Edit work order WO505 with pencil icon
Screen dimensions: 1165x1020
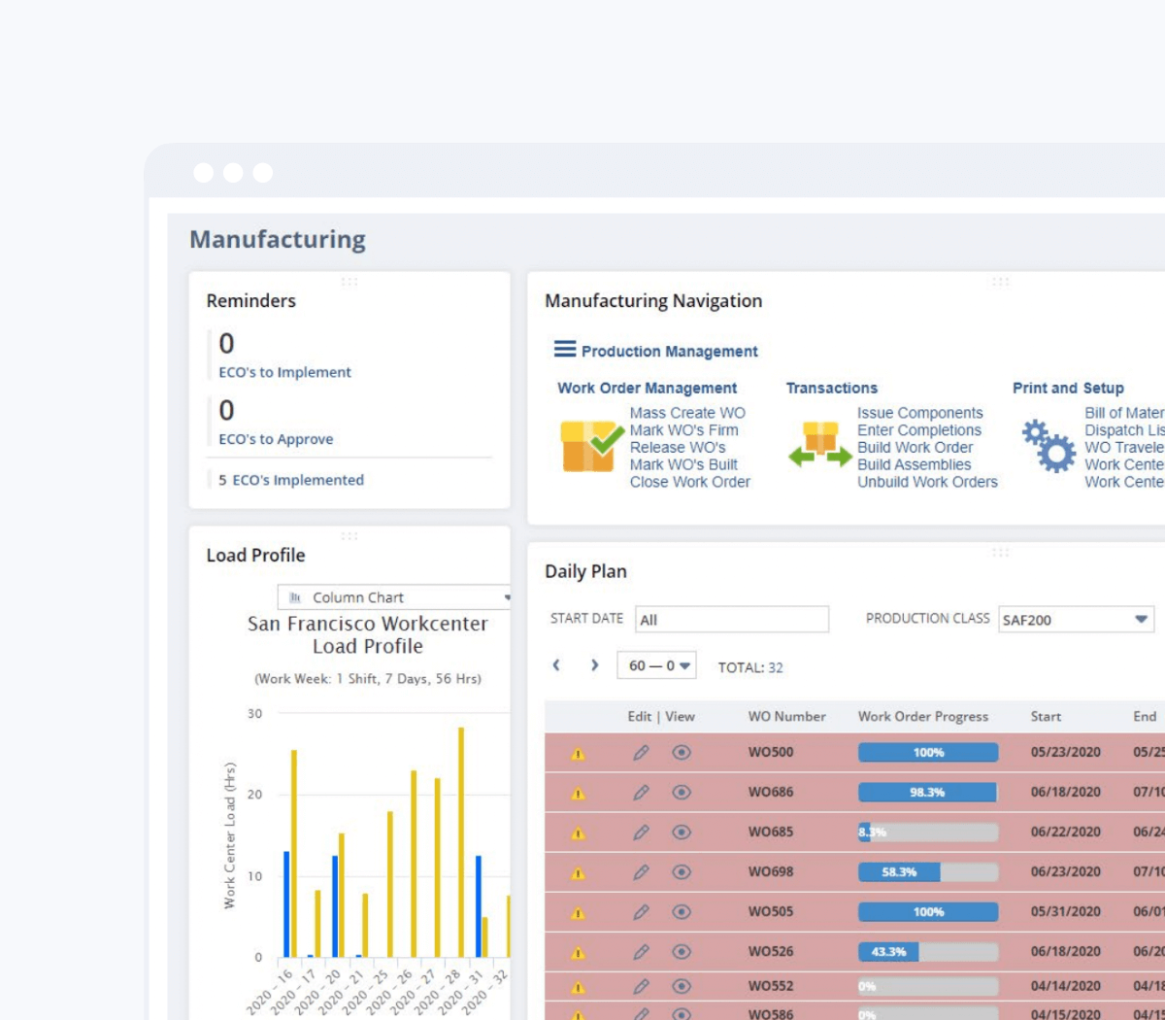click(x=641, y=911)
